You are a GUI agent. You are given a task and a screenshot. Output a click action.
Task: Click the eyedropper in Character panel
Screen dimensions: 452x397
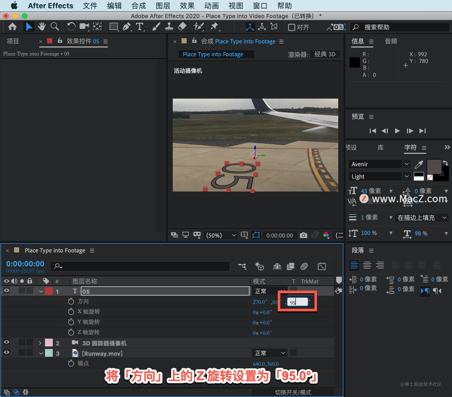pyautogui.click(x=419, y=164)
